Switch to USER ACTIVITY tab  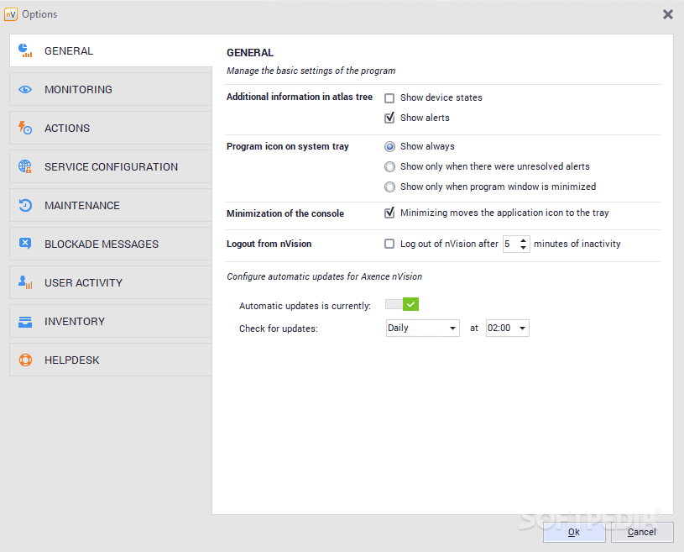pyautogui.click(x=111, y=282)
